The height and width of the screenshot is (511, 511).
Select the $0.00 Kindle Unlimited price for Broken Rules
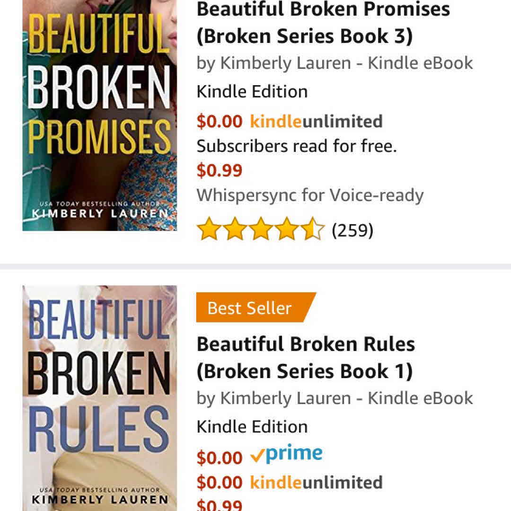point(220,483)
